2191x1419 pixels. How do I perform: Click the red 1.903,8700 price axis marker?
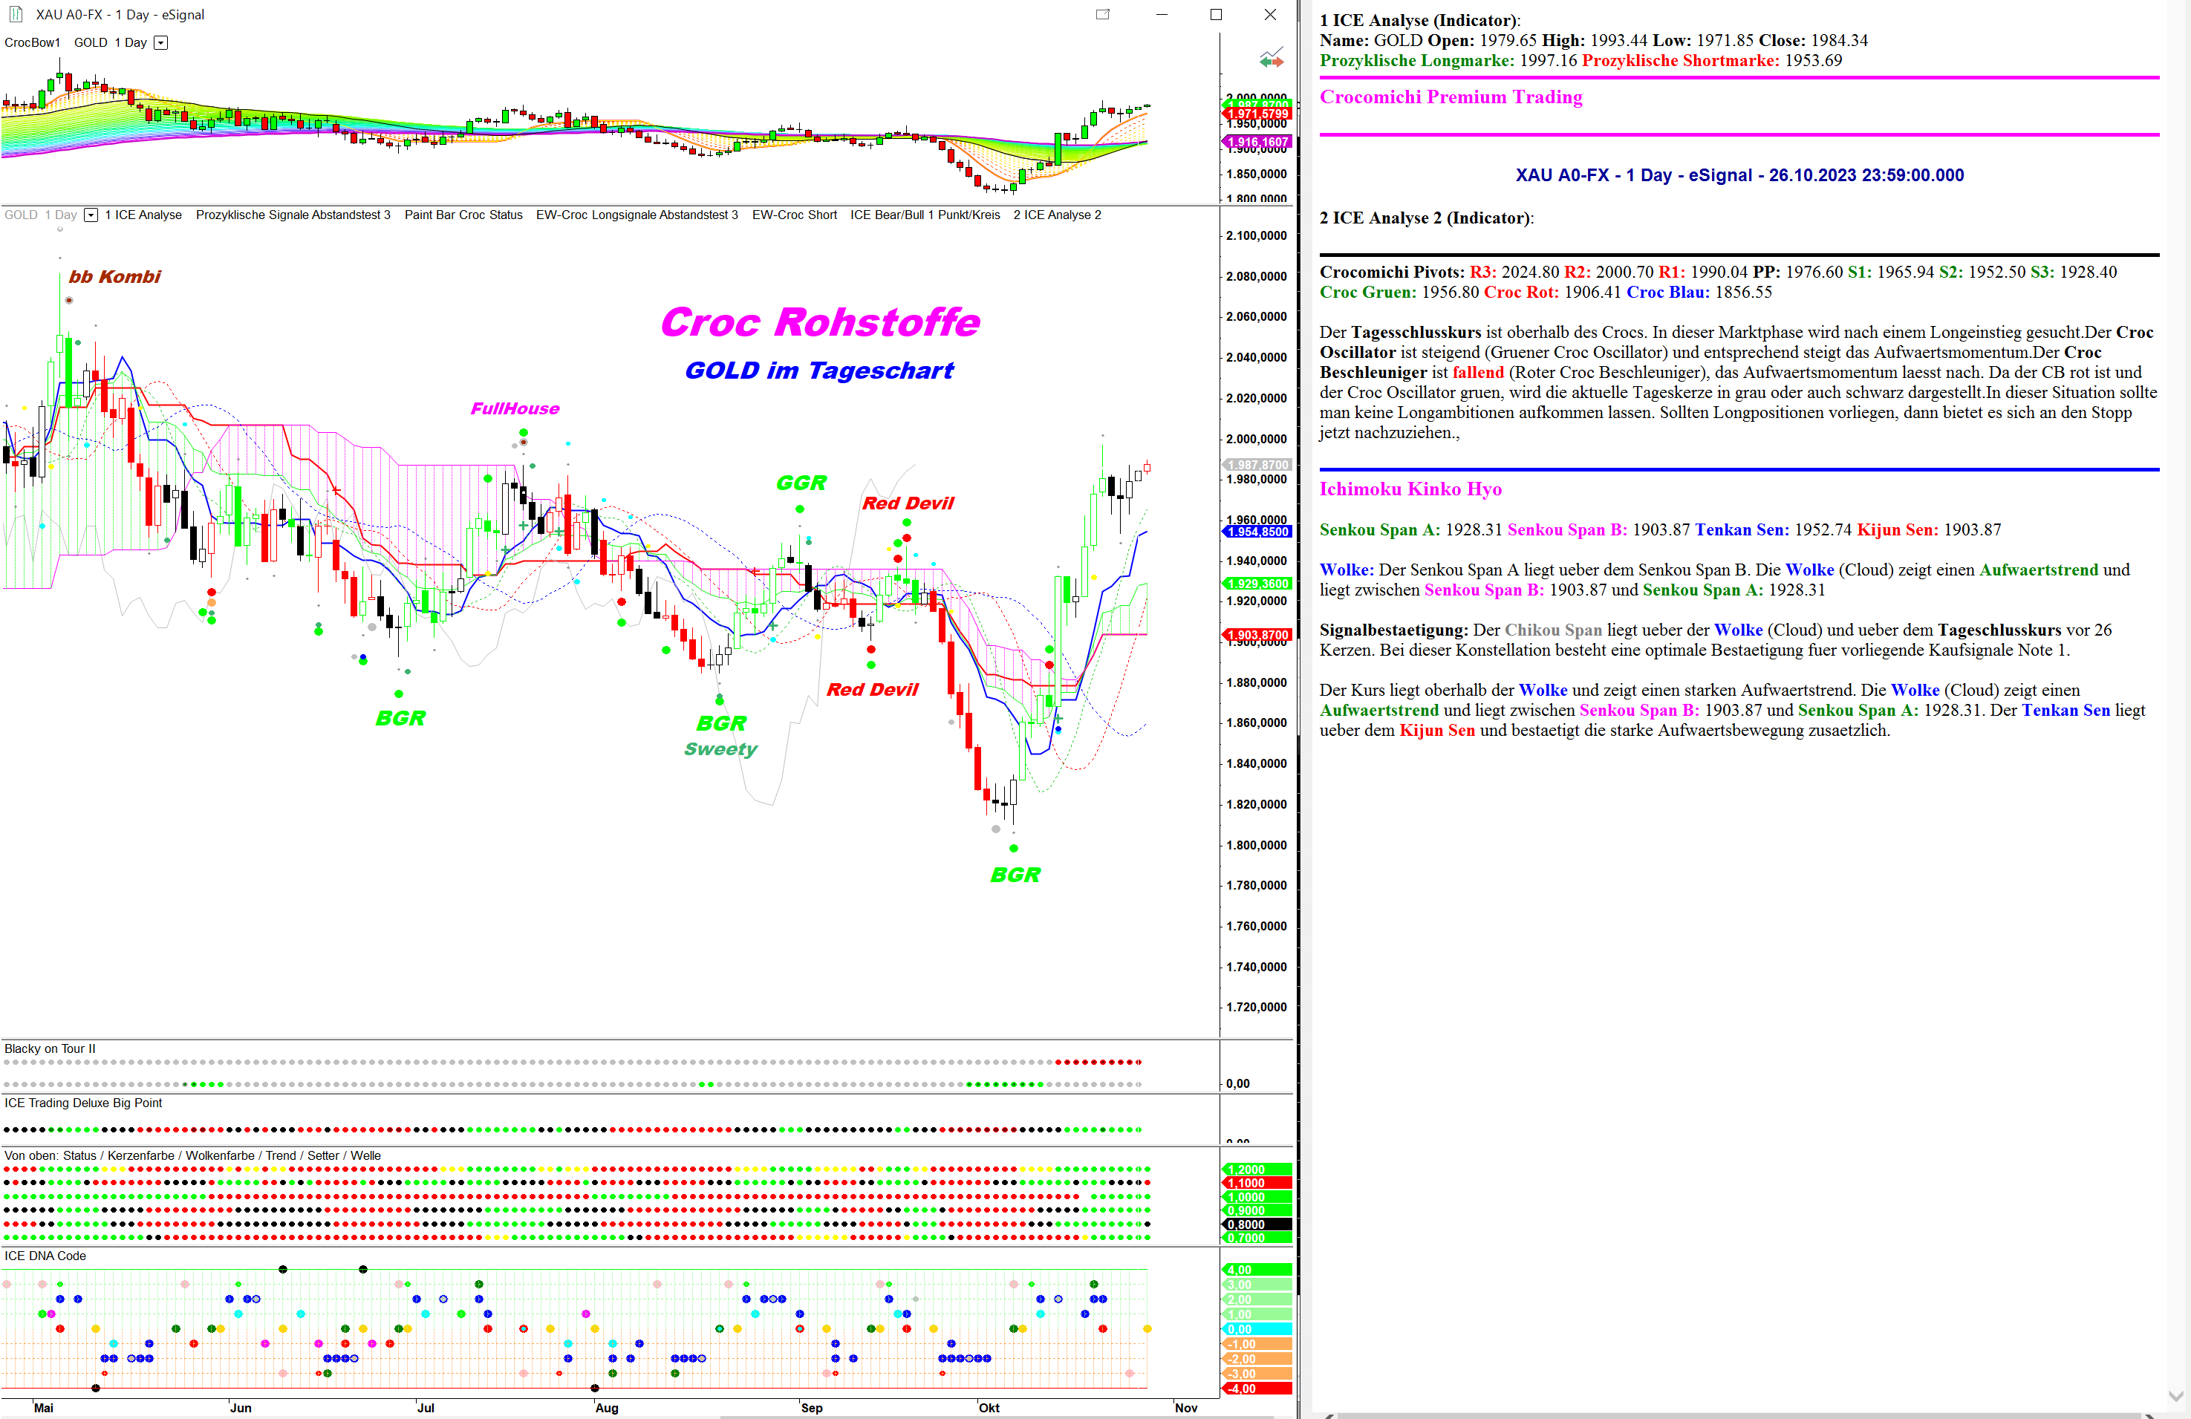(1257, 635)
